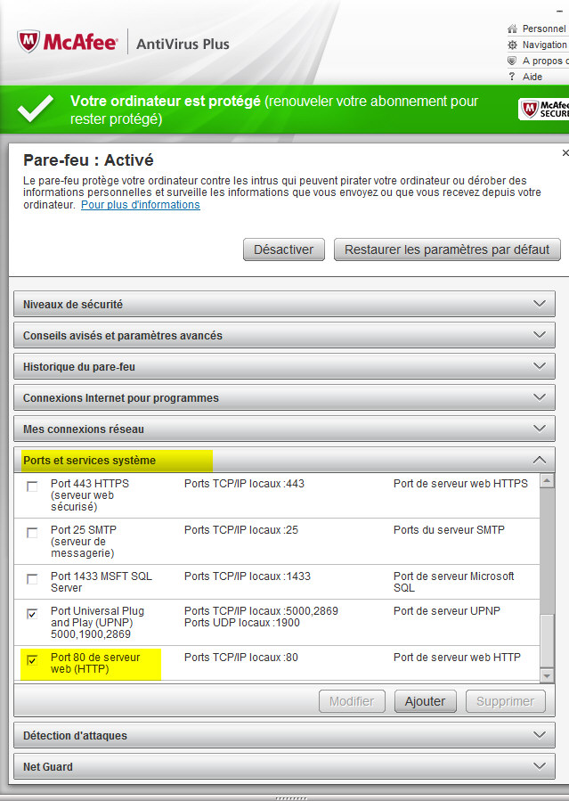Screen dimensions: 569x801
Task: Close the Pare-feu panel
Action: 565,152
